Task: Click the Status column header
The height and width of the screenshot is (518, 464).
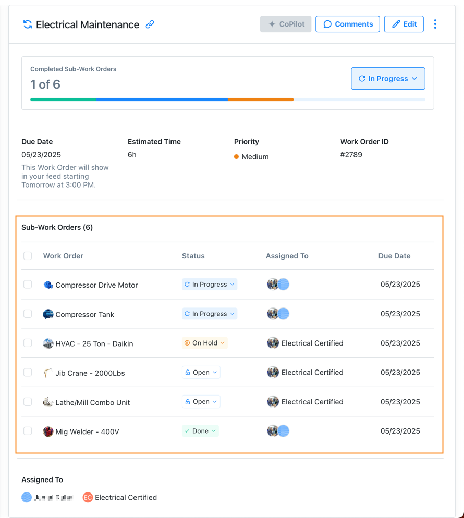Action: click(193, 256)
